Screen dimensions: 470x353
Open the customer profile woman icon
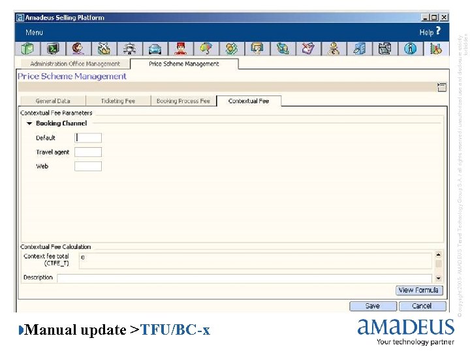pos(78,48)
